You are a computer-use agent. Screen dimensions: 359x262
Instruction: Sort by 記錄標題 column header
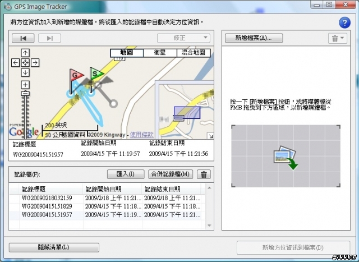pos(51,189)
